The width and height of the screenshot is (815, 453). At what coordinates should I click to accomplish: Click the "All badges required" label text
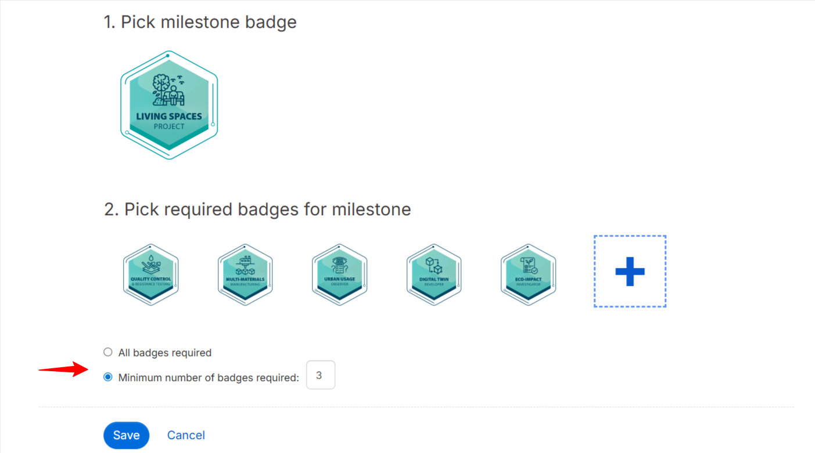click(164, 353)
